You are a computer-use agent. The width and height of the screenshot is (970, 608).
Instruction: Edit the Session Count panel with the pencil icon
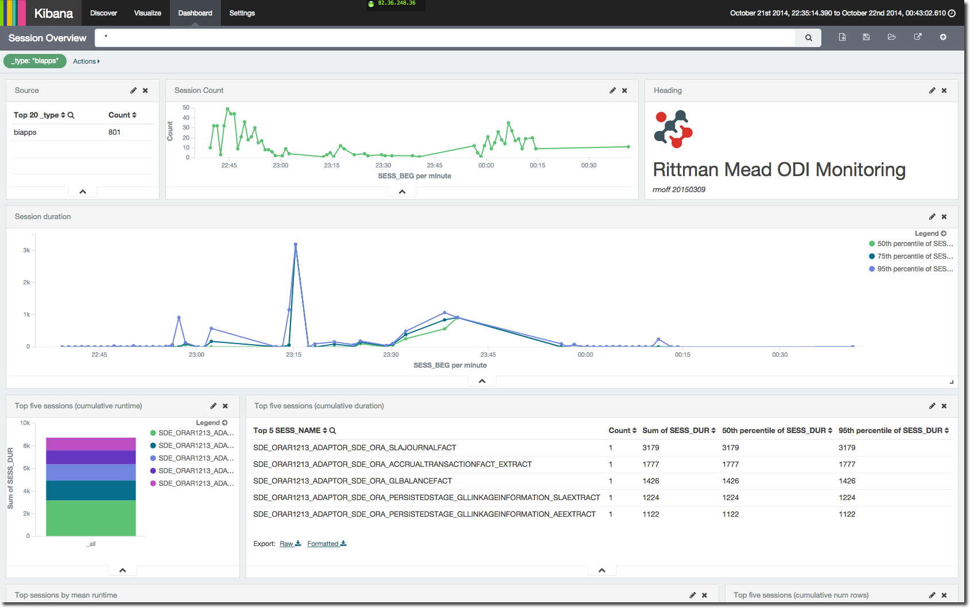(612, 91)
